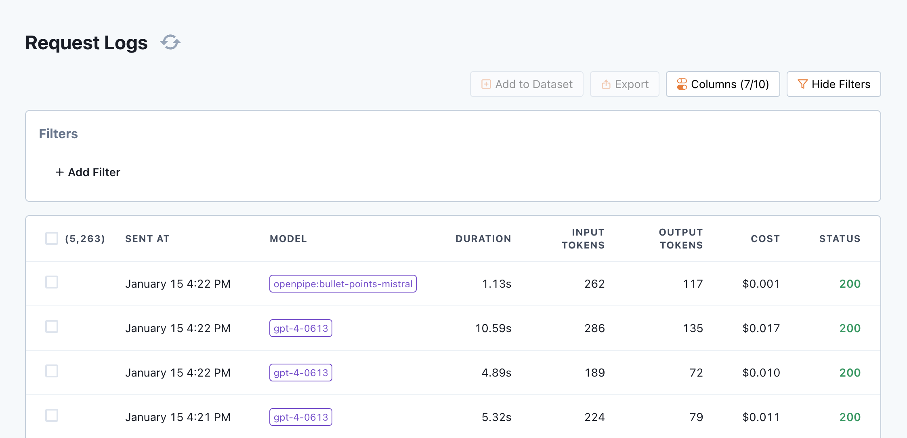Click the plus icon on Add to Dataset
907x438 pixels.
(486, 84)
